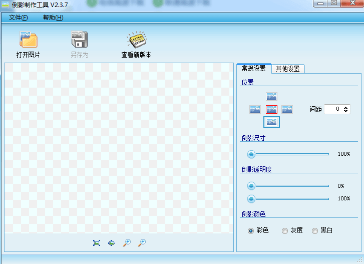Screen dimensions: 364x264
Task: Click the 另存为 floppy disk icon
Action: coord(80,39)
